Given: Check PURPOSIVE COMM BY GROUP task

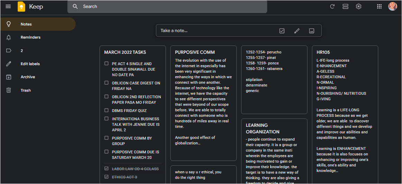Looking at the screenshot, I should pyautogui.click(x=106, y=138).
